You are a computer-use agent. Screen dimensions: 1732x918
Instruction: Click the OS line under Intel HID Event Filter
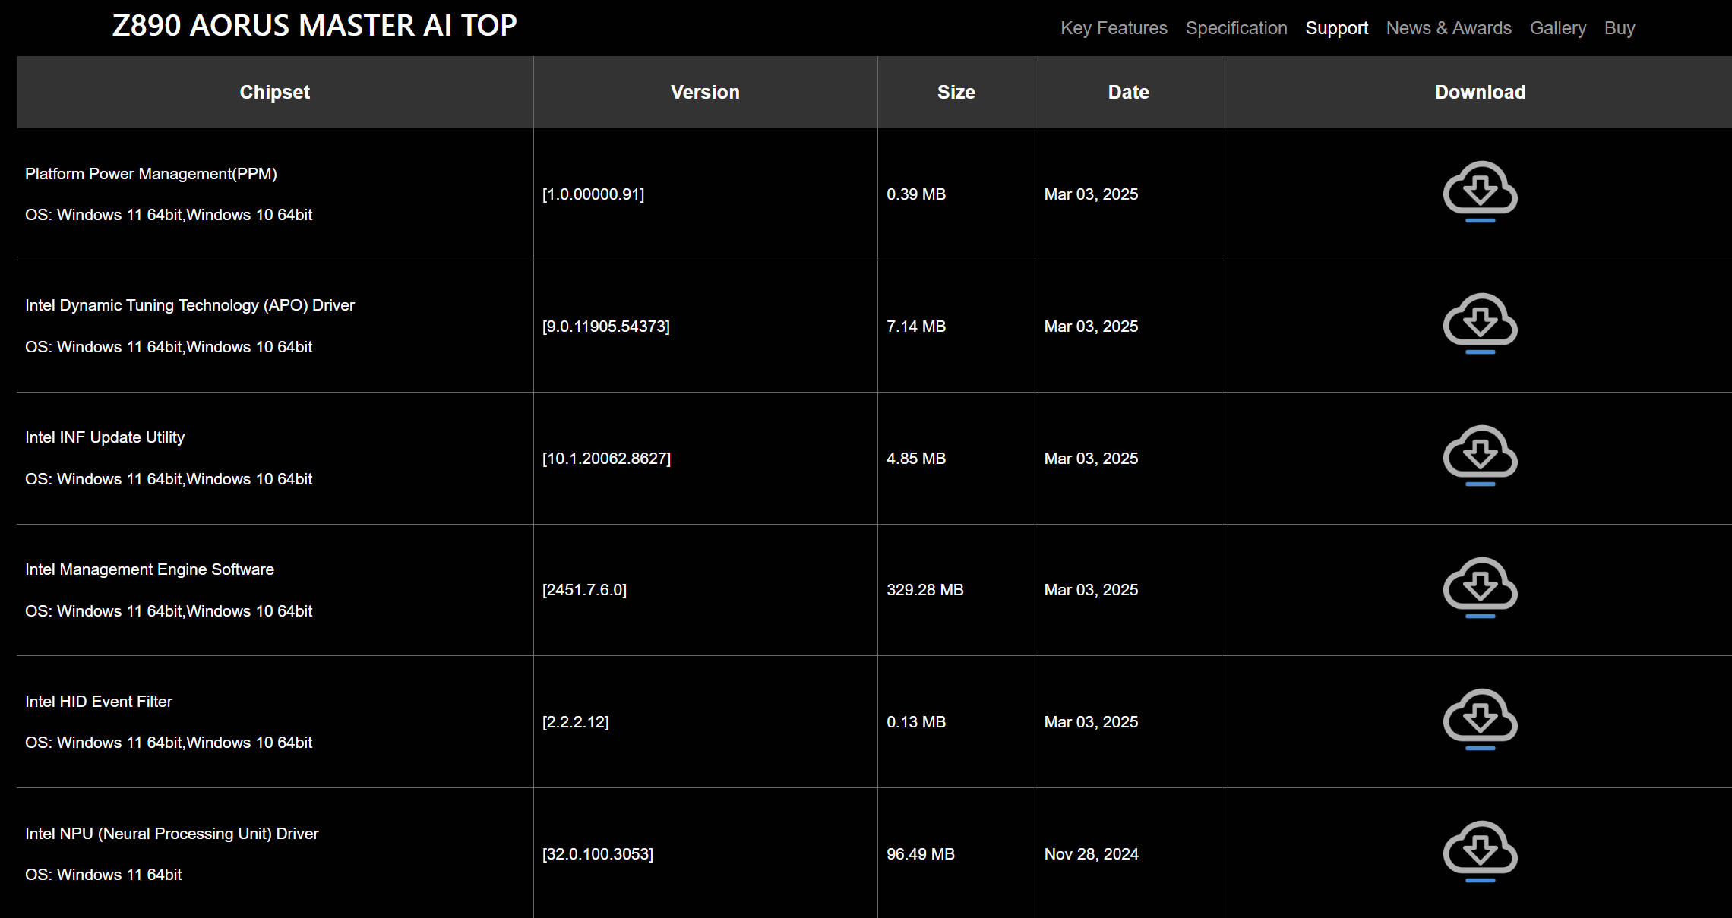pyautogui.click(x=169, y=743)
